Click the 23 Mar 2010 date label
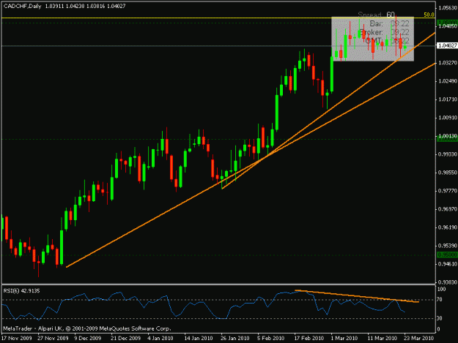458x343 pixels. click(x=419, y=339)
